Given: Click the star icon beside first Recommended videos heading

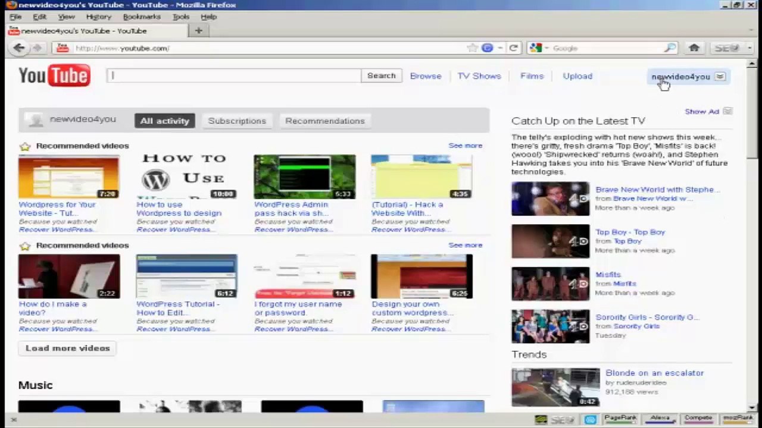Looking at the screenshot, I should [x=24, y=146].
